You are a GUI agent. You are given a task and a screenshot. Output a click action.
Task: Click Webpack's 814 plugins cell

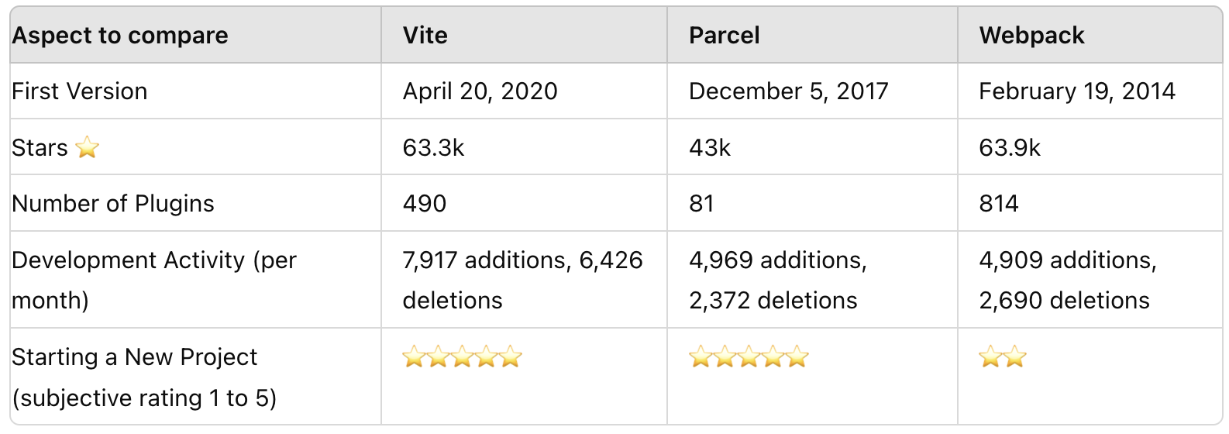tap(1090, 203)
